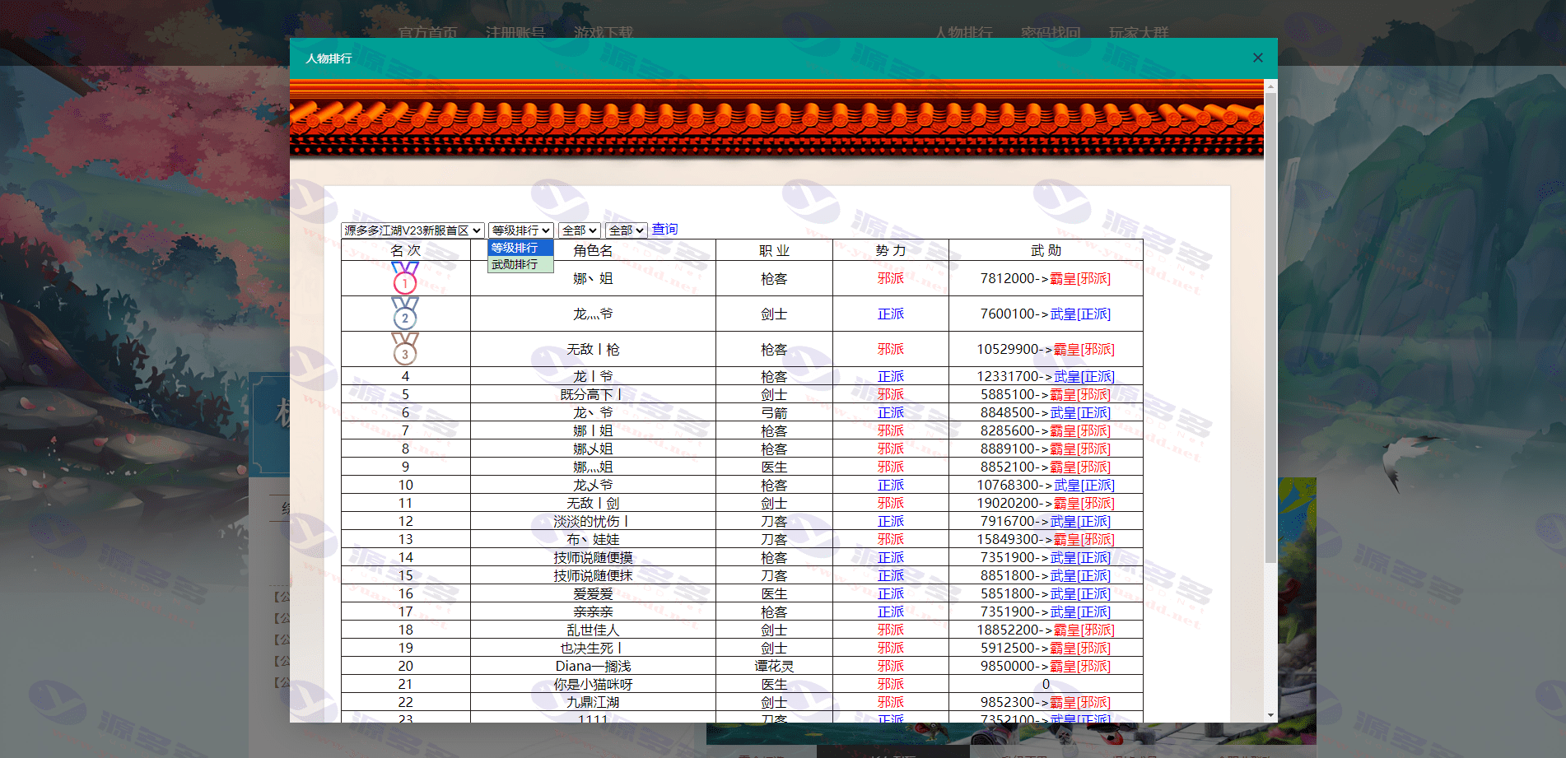Select the 等级排行 option in list
Screen dimensions: 1566x758
tap(520, 248)
